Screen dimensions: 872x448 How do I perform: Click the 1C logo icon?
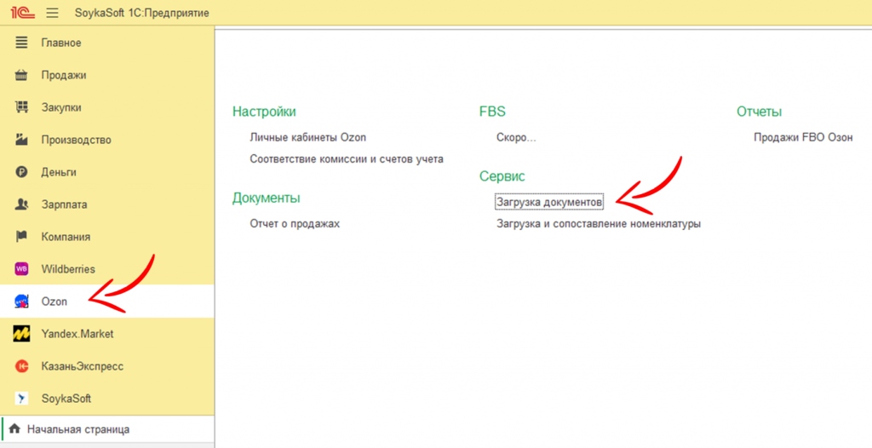(21, 13)
